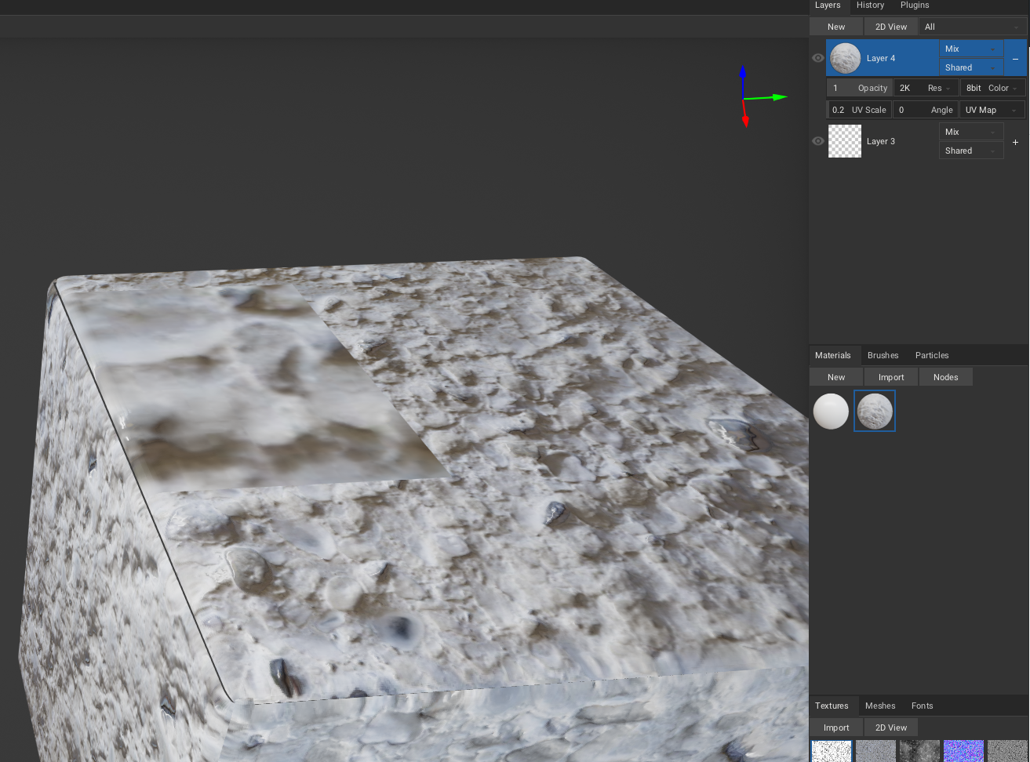Toggle visibility of Layer 3
Screen dimensions: 1030x762
coord(817,141)
